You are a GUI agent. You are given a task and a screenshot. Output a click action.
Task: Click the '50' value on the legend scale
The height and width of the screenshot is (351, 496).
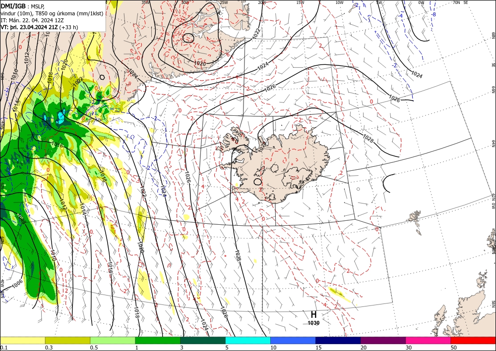tap(453, 348)
